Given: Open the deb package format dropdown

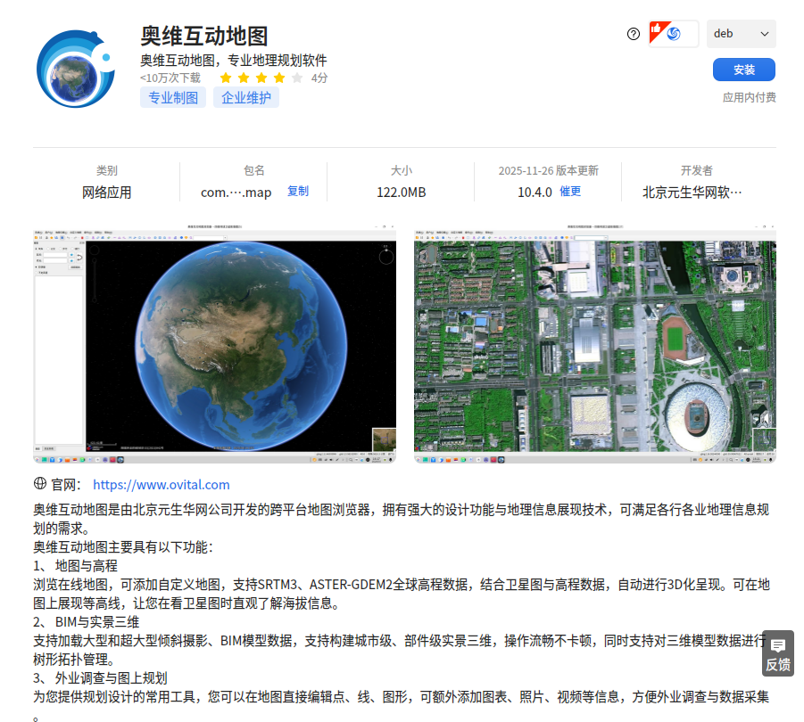Looking at the screenshot, I should (741, 34).
